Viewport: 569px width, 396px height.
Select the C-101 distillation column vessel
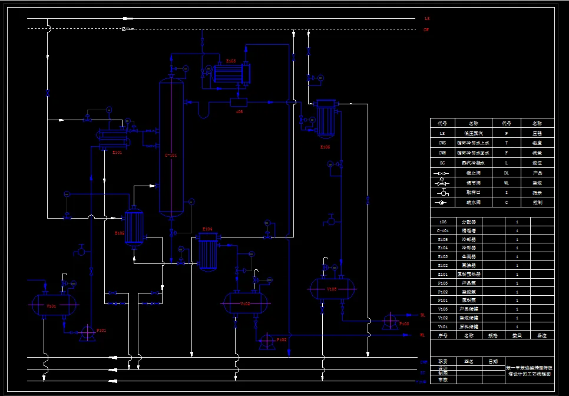click(171, 147)
